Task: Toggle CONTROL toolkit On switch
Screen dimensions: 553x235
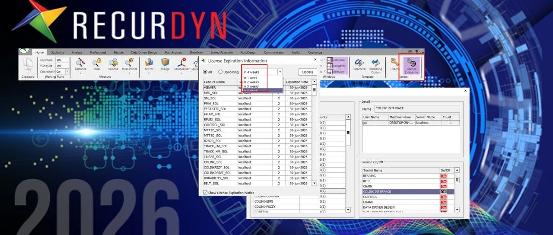Action: coord(443,197)
